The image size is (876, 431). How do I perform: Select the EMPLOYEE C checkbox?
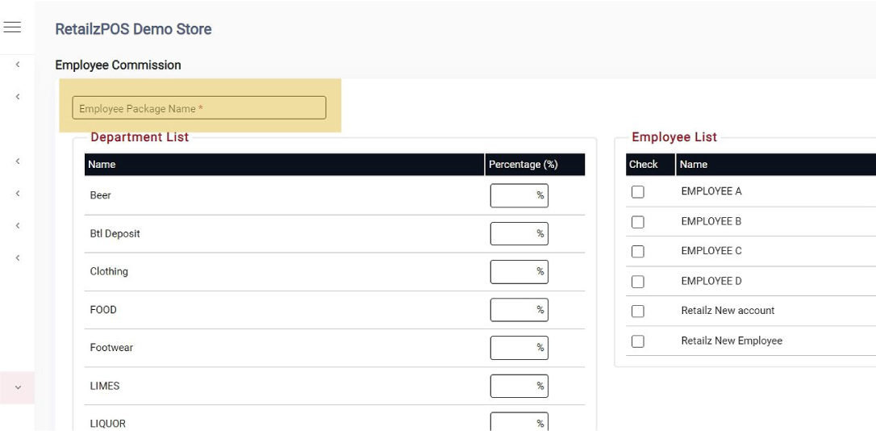637,252
